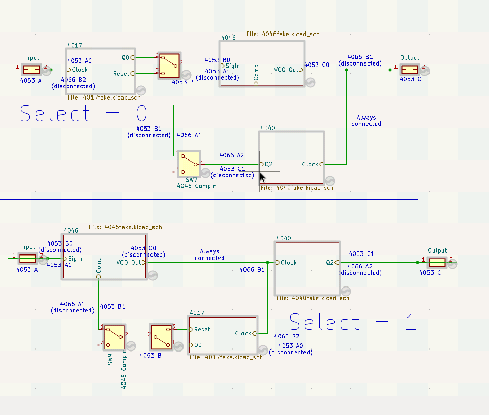Select the Input jumper in the Select = 1 circuit
489x415 pixels.
coord(28,259)
